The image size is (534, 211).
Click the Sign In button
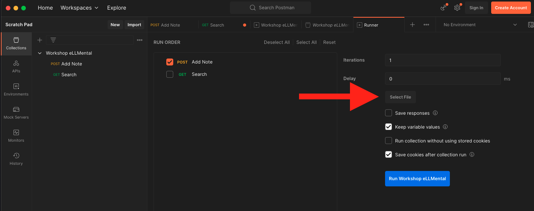click(x=477, y=8)
